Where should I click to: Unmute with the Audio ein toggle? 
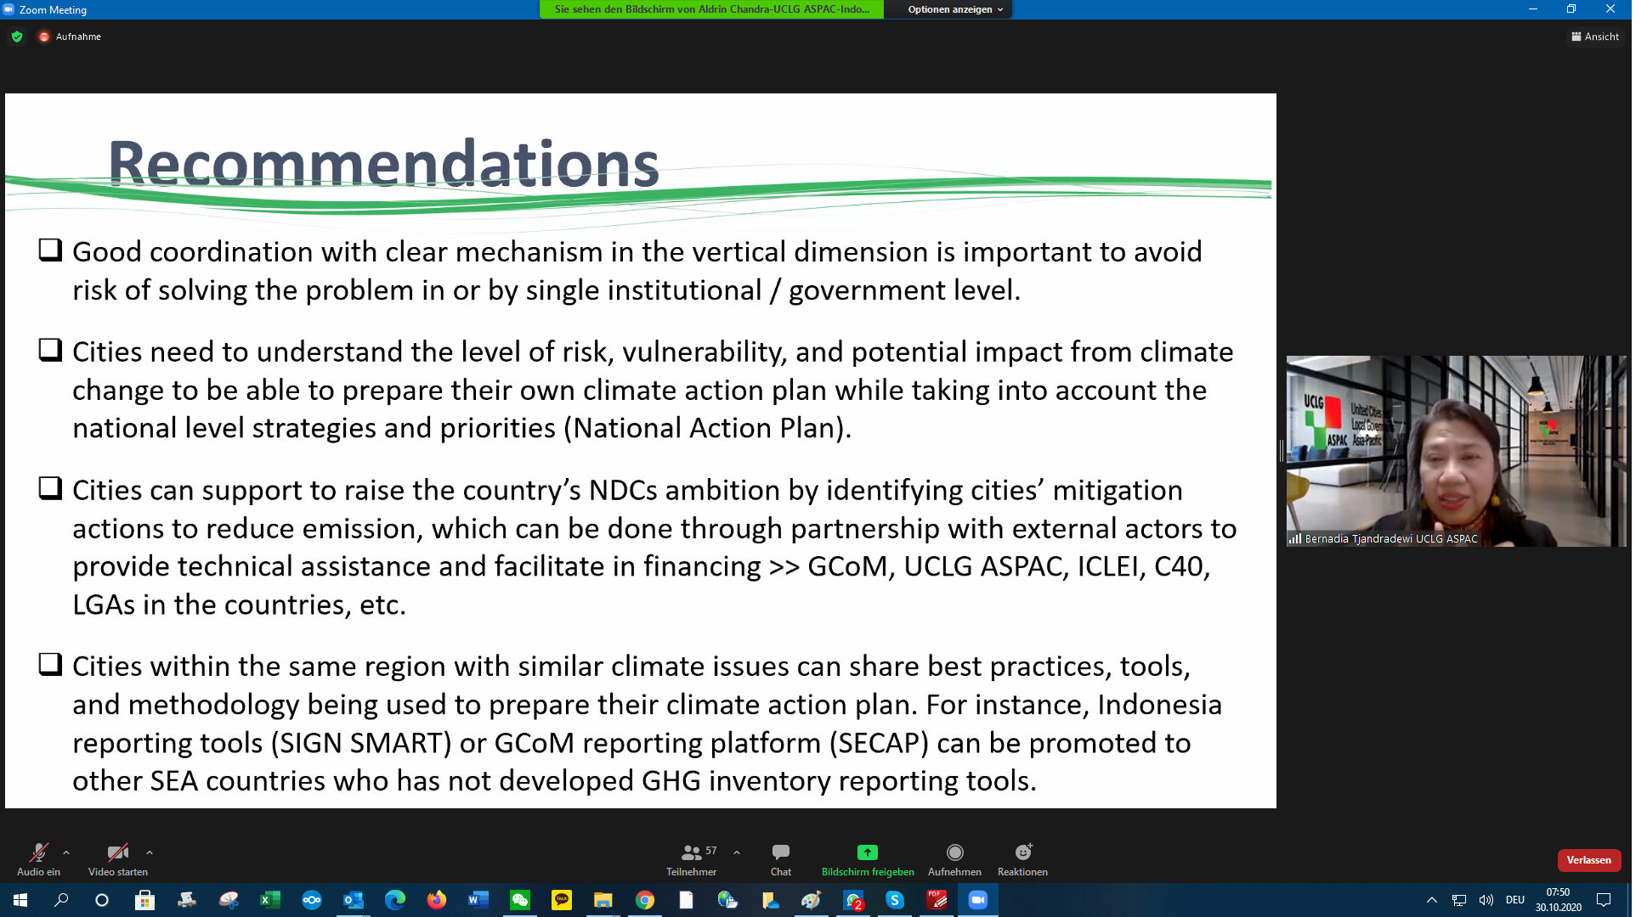click(x=38, y=852)
